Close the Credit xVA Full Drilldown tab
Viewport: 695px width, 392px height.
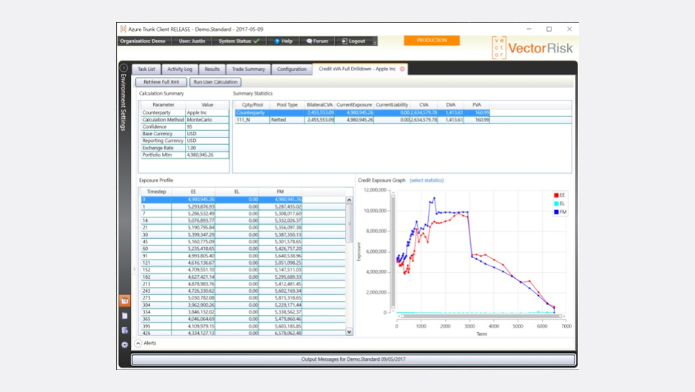click(x=402, y=69)
